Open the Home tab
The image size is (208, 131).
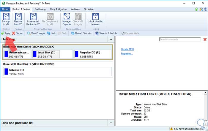click(x=5, y=9)
